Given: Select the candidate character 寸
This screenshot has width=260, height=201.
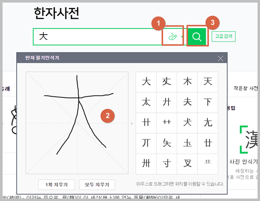Looking at the screenshot, I should tap(167, 164).
